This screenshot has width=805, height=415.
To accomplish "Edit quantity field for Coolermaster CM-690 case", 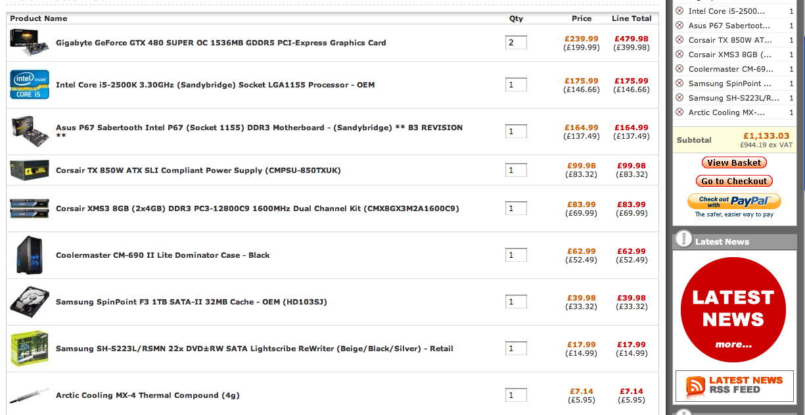I will (516, 255).
